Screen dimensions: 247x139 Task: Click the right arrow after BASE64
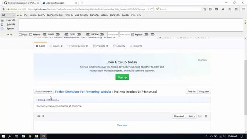(x=102, y=34)
